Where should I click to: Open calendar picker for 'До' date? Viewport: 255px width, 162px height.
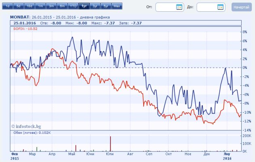(x=220, y=7)
